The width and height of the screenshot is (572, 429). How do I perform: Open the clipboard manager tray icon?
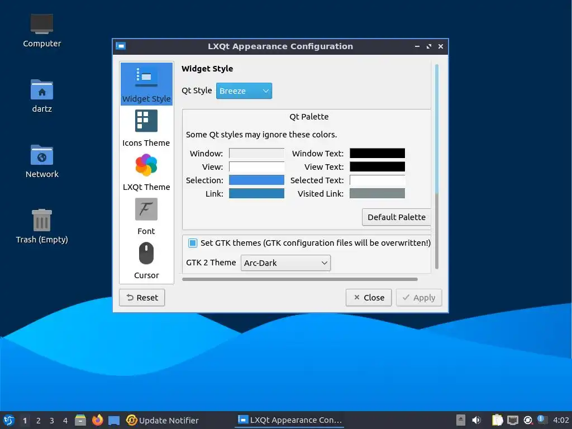click(x=497, y=420)
